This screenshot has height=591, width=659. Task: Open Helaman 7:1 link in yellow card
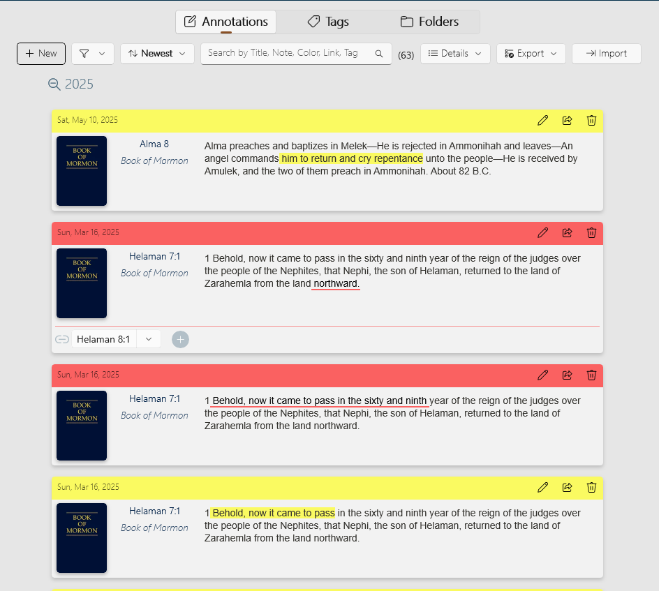click(x=154, y=511)
